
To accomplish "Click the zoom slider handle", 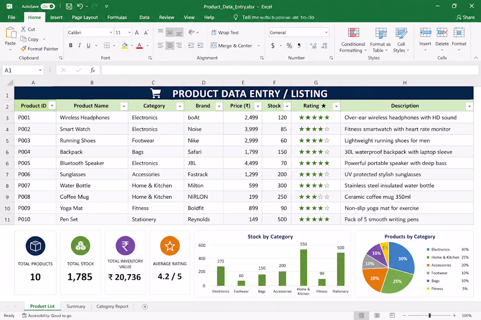I will (x=429, y=315).
